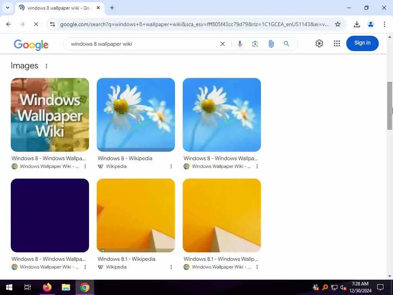Open Chrome profile menu
This screenshot has height=295, width=393.
pos(370,24)
